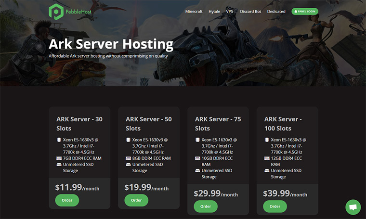Click storage drive icon in 50 Slots card
This screenshot has width=366, height=219.
coord(128,165)
